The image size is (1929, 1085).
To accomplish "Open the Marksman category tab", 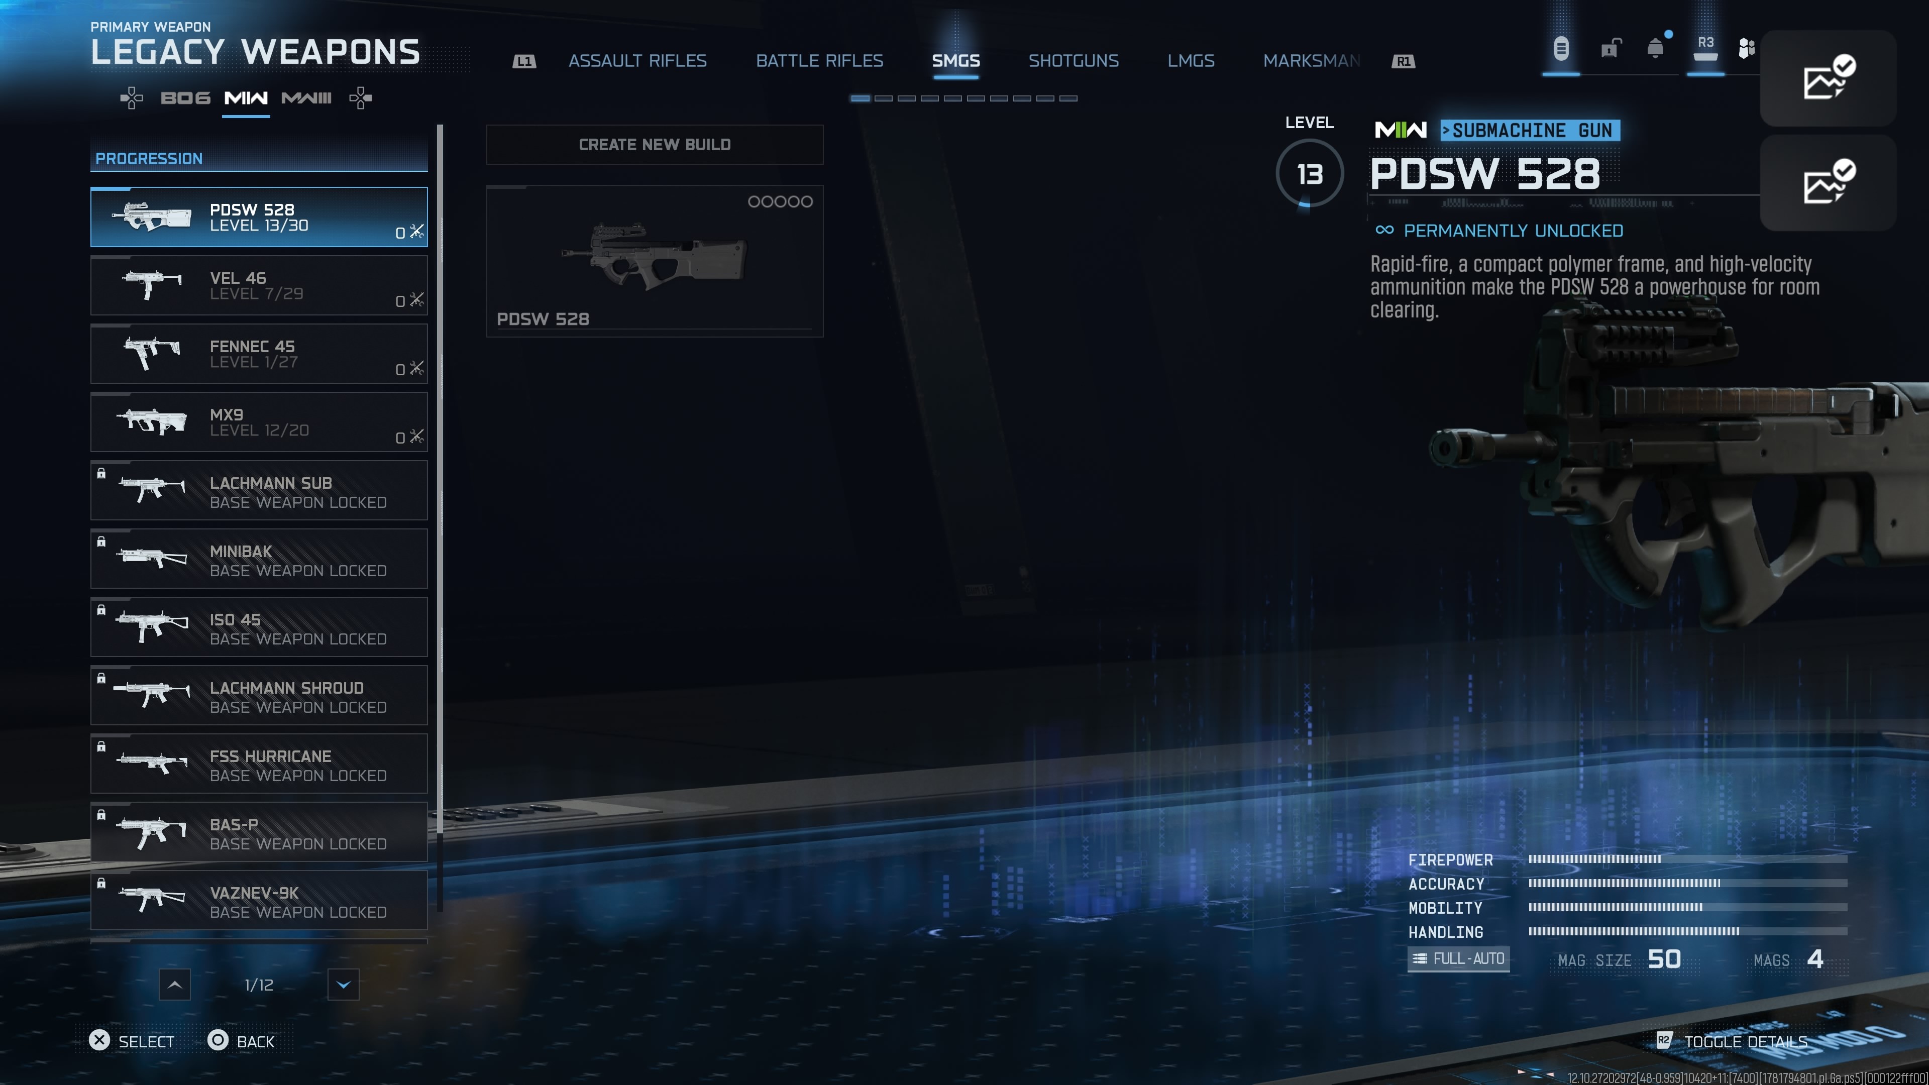I will pyautogui.click(x=1311, y=61).
